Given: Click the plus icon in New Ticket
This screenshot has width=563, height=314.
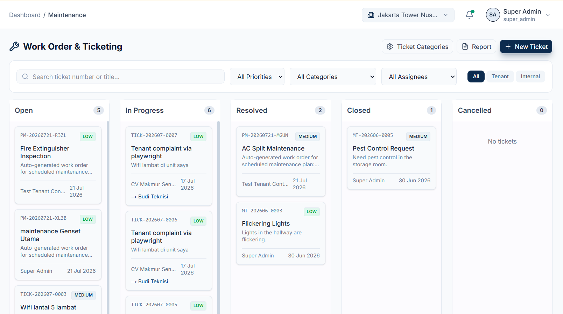Looking at the screenshot, I should coord(508,46).
